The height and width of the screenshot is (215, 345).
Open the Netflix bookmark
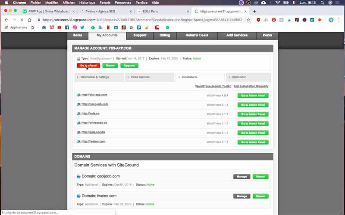(108, 28)
